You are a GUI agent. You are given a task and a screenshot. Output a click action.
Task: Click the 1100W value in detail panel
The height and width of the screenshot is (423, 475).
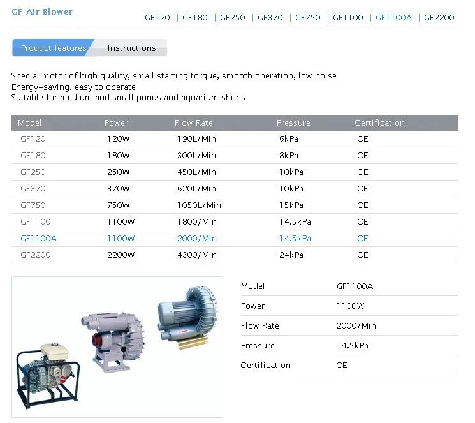point(350,306)
